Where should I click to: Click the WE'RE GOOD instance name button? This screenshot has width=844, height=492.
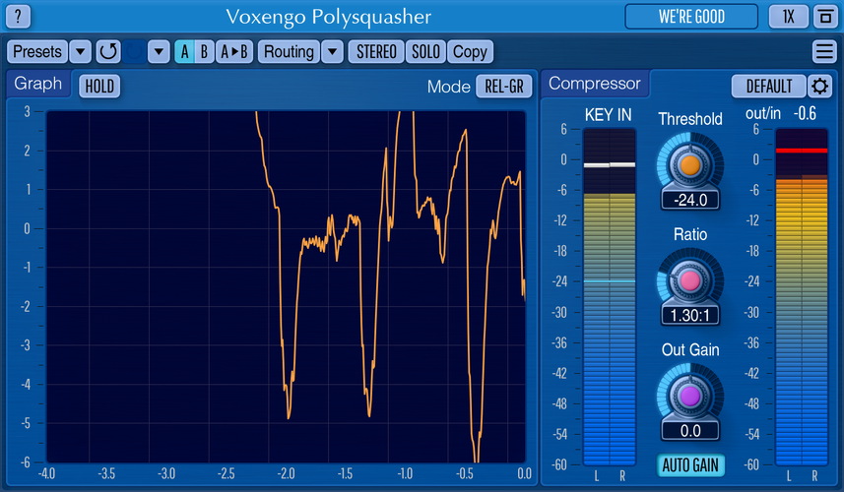click(x=691, y=17)
